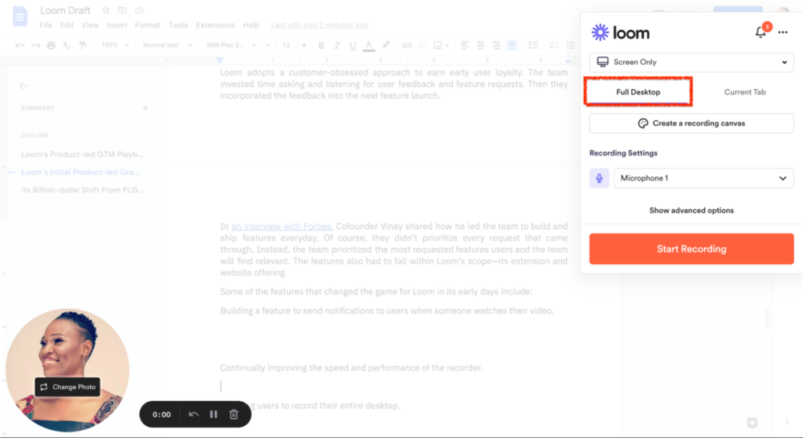Screen dimensions: 803x438
Task: Click the spell check icon
Action: [67, 45]
